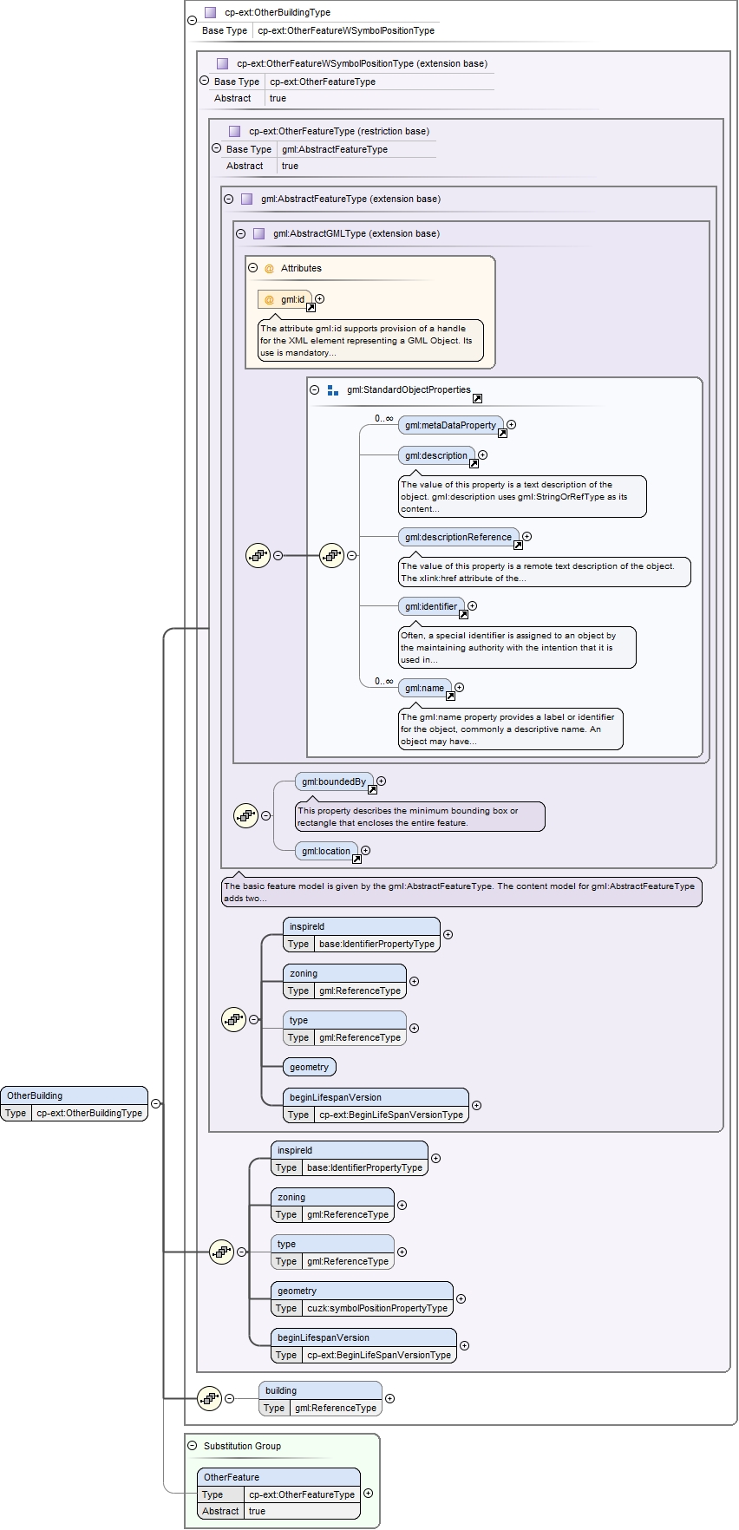Click the cp-ext:OtherFeatureType type icon
This screenshot has height=1530, width=739.
pyautogui.click(x=234, y=131)
